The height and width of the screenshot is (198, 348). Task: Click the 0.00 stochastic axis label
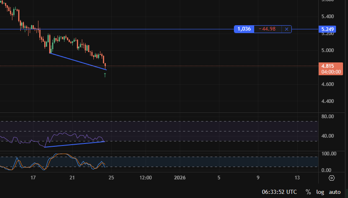click(326, 170)
